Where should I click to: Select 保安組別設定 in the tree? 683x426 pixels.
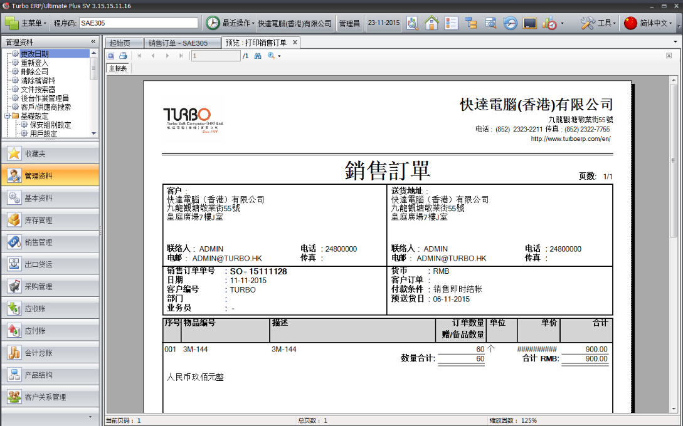[50, 125]
